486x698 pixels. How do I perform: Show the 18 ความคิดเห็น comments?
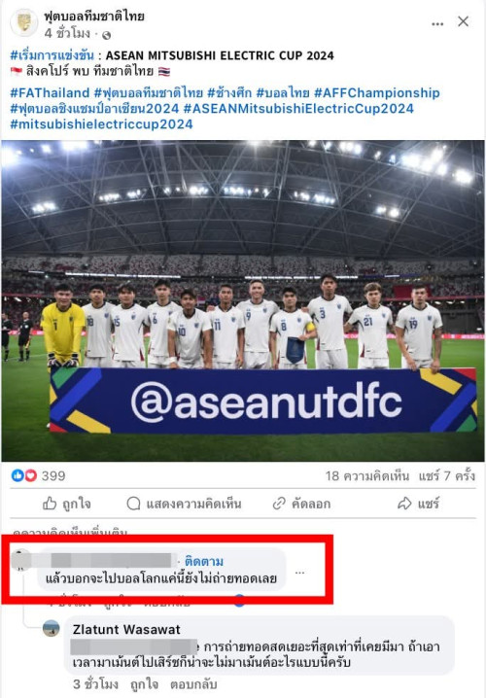367,476
